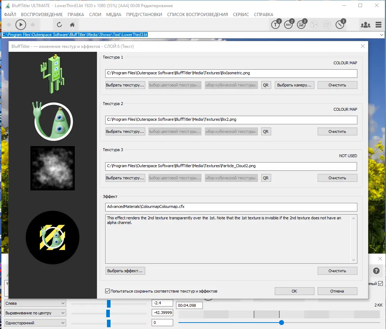Open the Abc font toolbar icon
Image resolution: width=386 pixels, height=329 pixels.
288,25
